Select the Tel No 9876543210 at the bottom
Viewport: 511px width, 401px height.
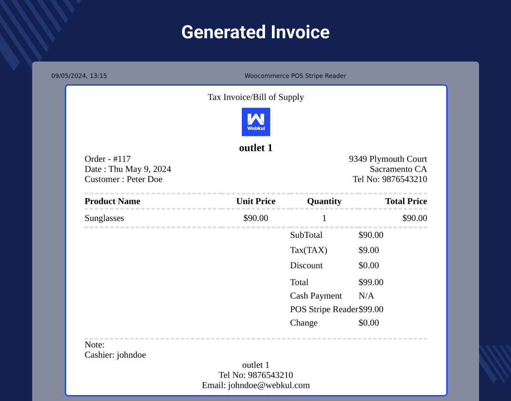tap(255, 375)
